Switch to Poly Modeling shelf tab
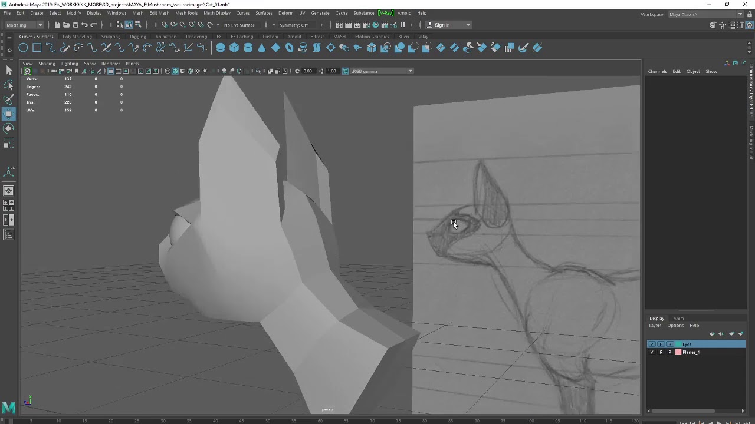Screen dimensions: 755x424 click(77, 37)
